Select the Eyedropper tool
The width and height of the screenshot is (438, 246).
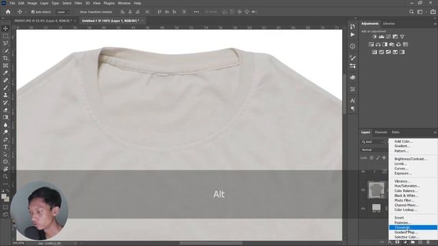point(5,73)
